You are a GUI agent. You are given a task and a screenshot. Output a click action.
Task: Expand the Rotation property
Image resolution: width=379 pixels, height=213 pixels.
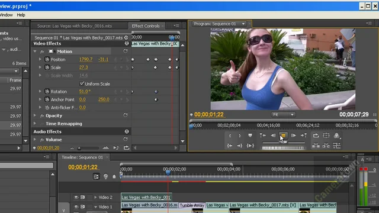pyautogui.click(x=40, y=92)
